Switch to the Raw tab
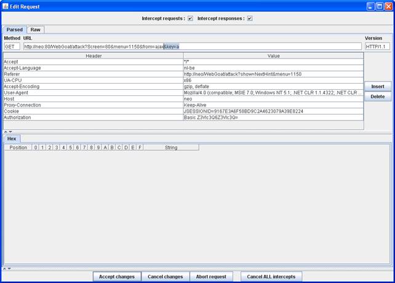 pyautogui.click(x=36, y=30)
